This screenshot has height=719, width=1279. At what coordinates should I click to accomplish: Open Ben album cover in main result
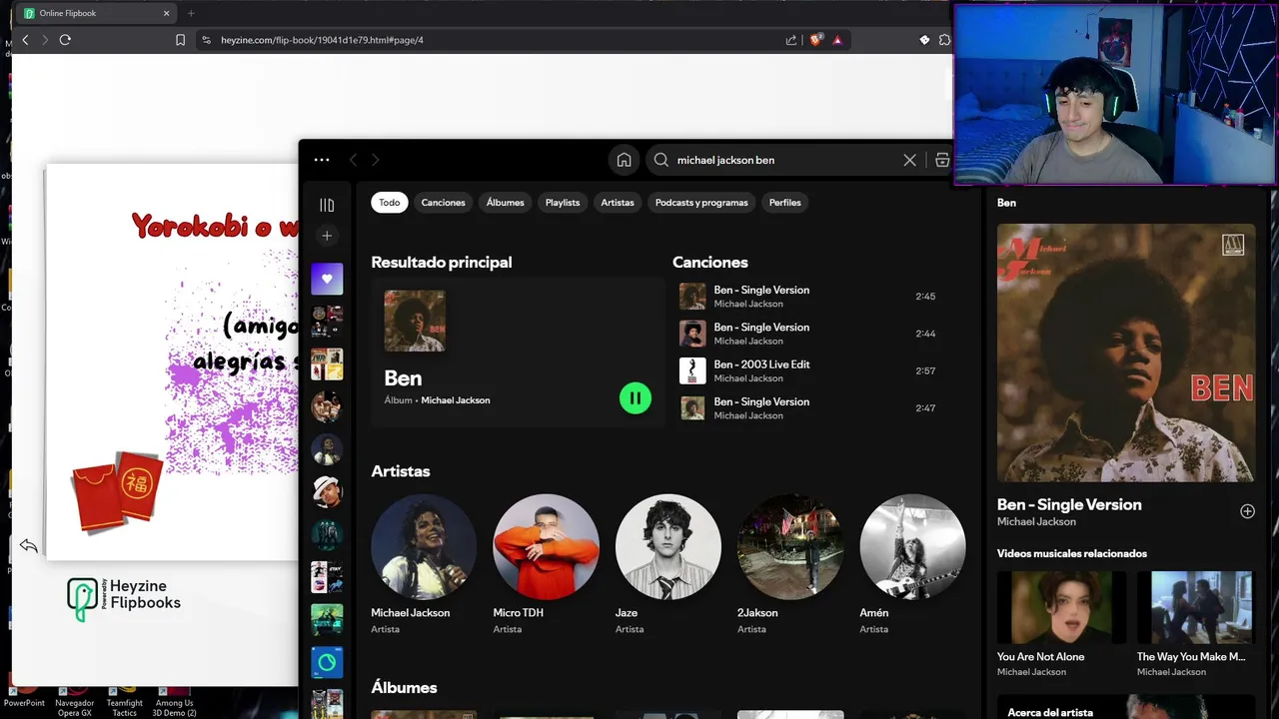415,321
